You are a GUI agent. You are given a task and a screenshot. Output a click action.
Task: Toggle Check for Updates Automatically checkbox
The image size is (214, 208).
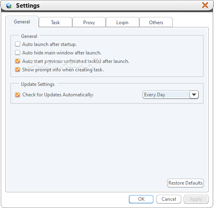click(18, 95)
